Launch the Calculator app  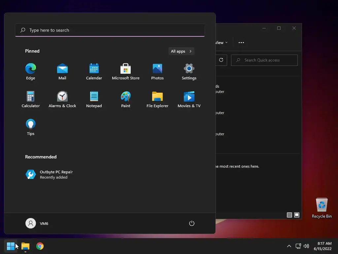coord(31,99)
